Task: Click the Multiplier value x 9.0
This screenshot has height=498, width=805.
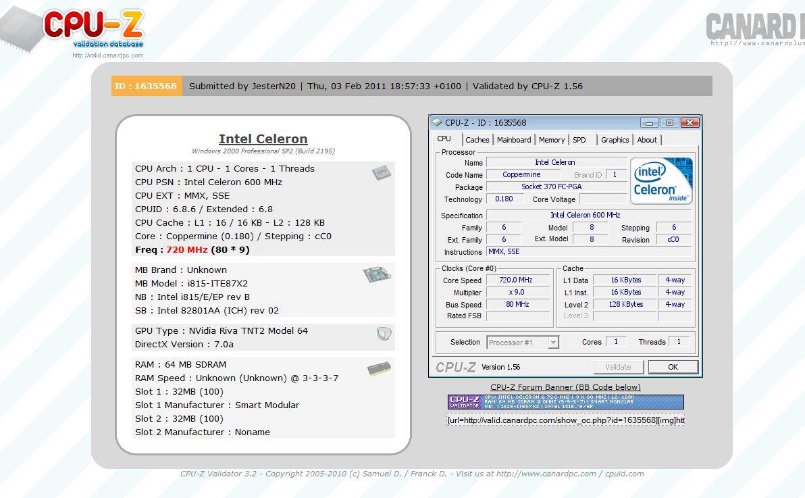Action: (x=517, y=292)
